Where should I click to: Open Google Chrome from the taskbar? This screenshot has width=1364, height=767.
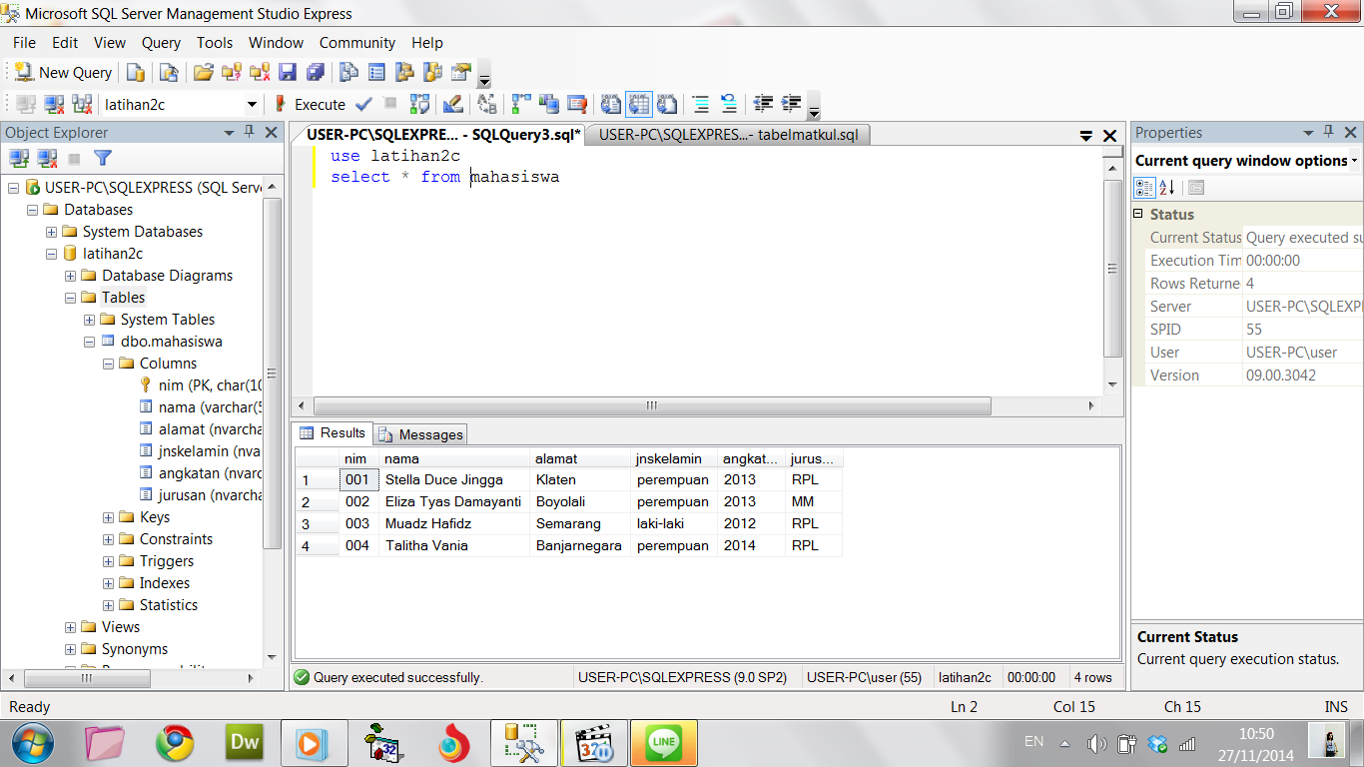pos(175,743)
